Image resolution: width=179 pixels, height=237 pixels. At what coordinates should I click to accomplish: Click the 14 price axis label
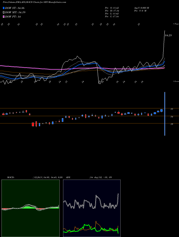[x=171, y=117]
